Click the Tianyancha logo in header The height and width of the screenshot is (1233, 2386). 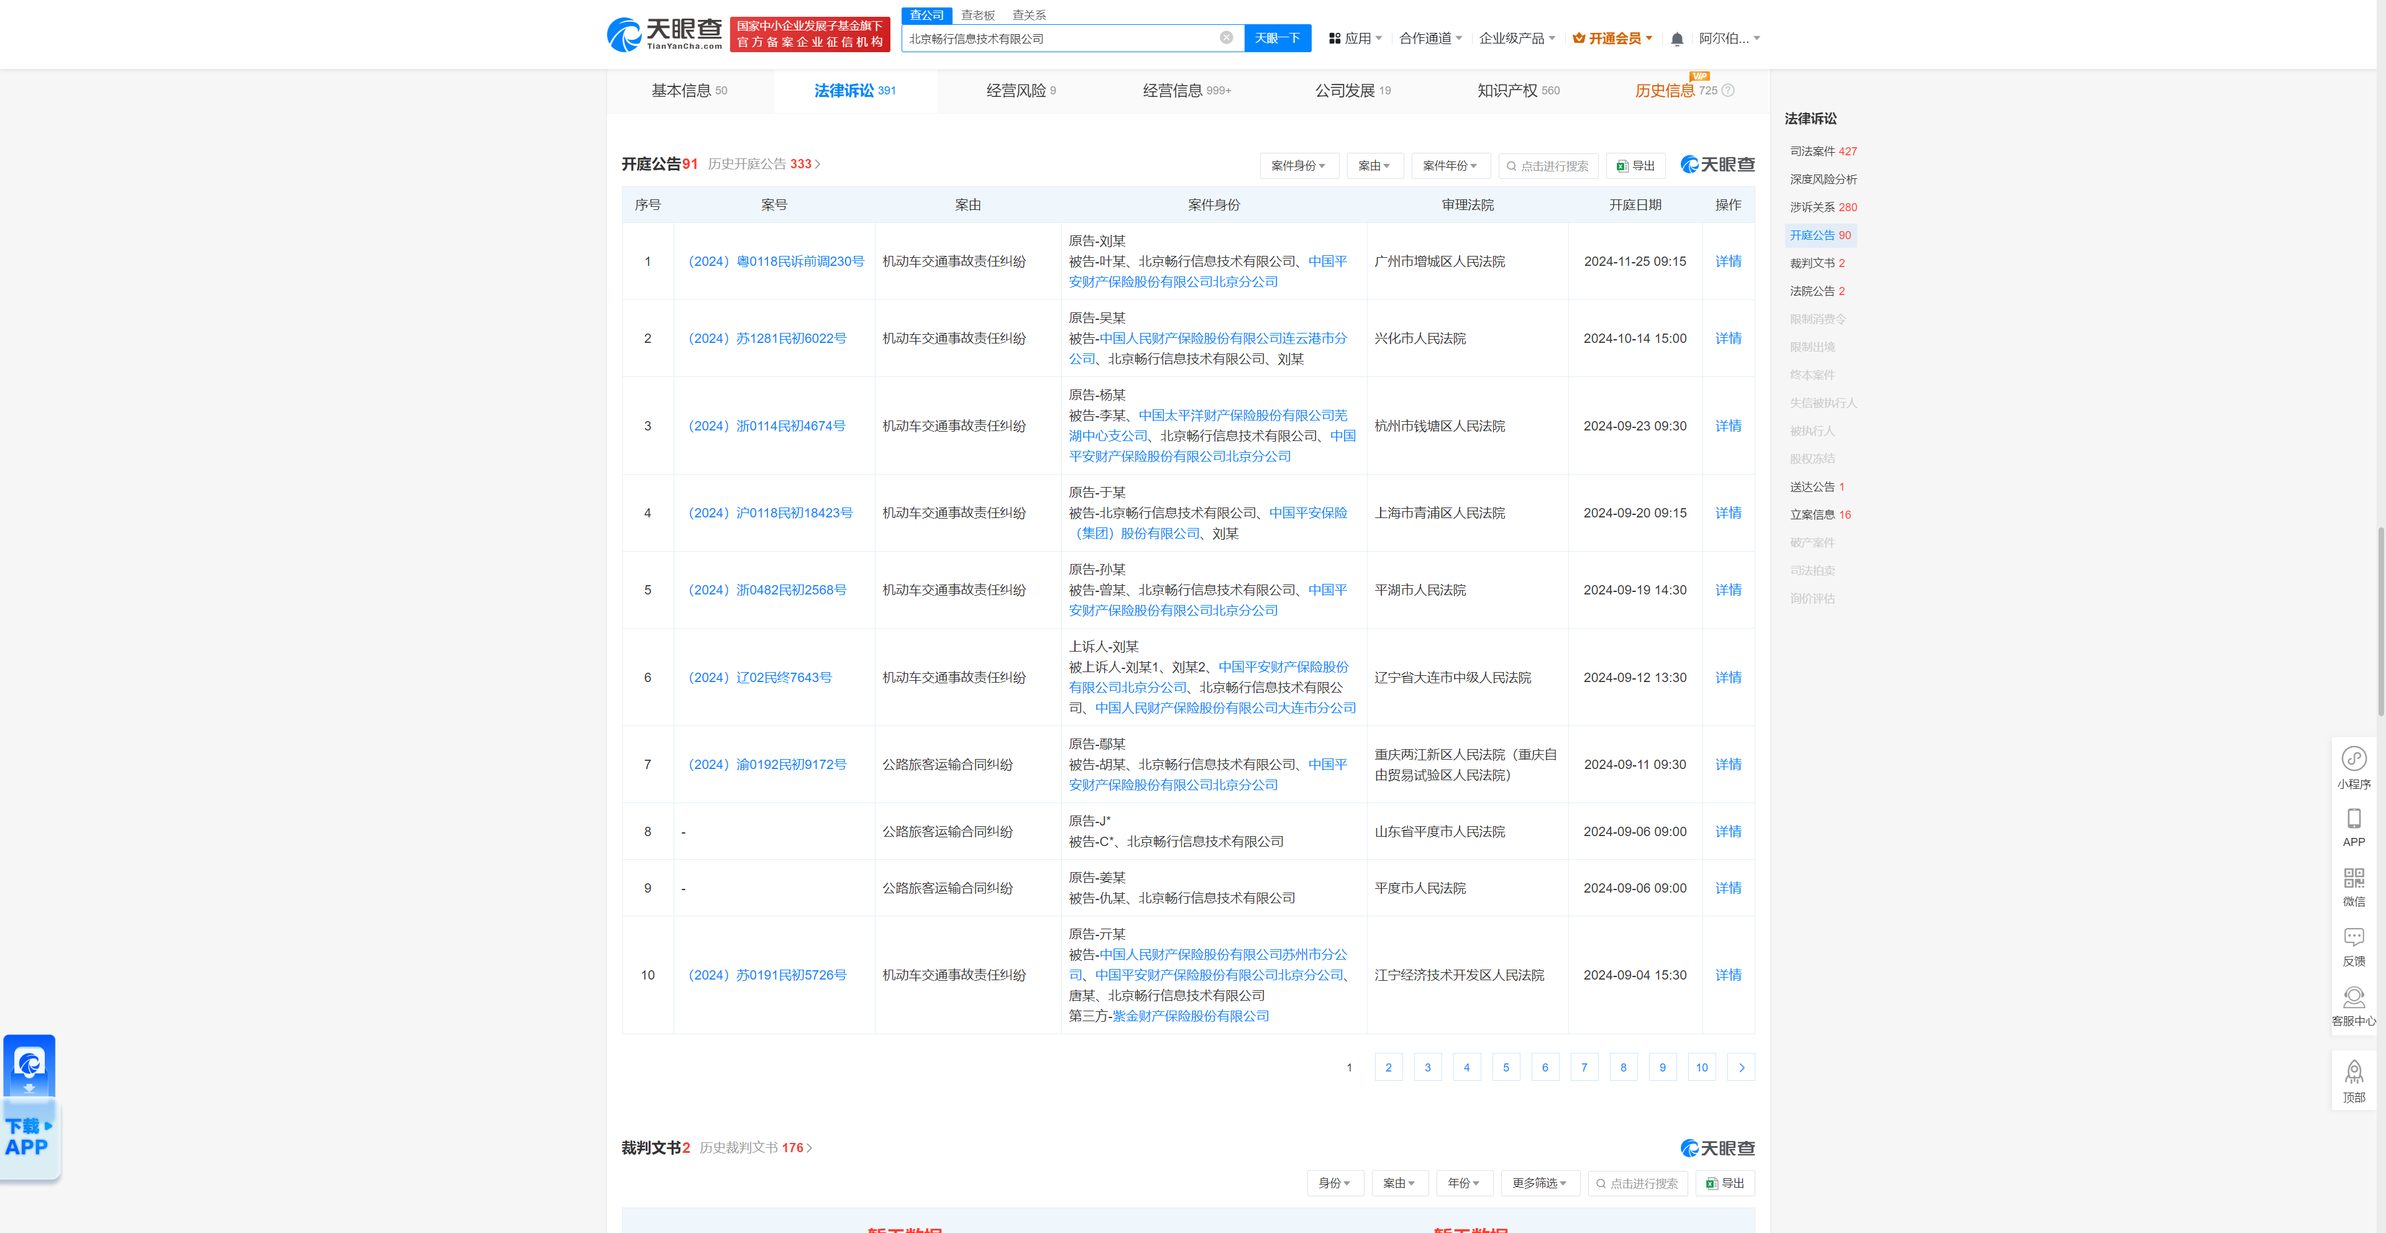(664, 34)
